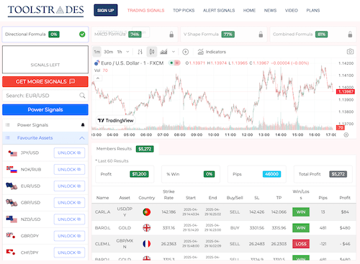
Task: Open the TRADING SIGNALS menu item
Action: click(x=145, y=11)
